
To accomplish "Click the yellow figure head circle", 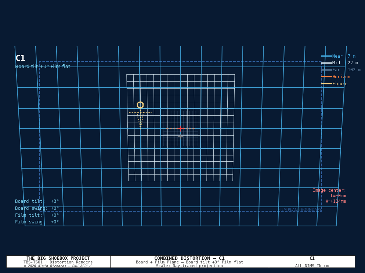I will tap(140, 105).
